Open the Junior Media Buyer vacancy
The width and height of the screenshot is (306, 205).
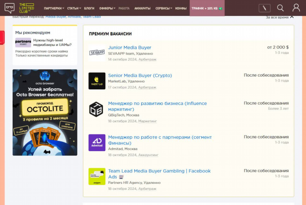[130, 47]
